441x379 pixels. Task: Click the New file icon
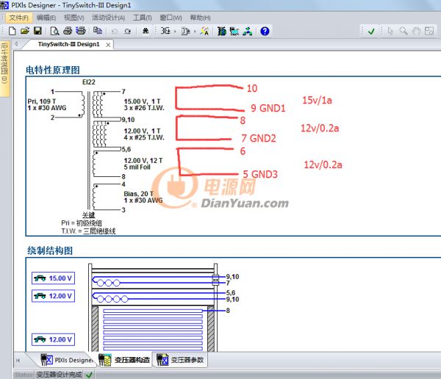[x=12, y=31]
